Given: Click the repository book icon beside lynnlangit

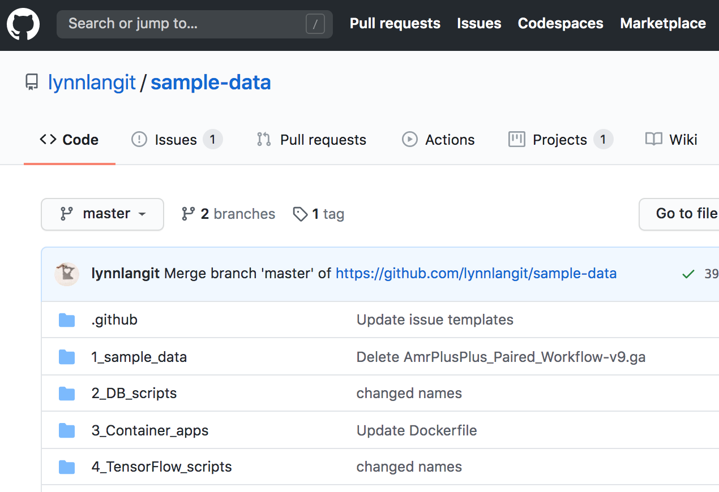Looking at the screenshot, I should 32,83.
